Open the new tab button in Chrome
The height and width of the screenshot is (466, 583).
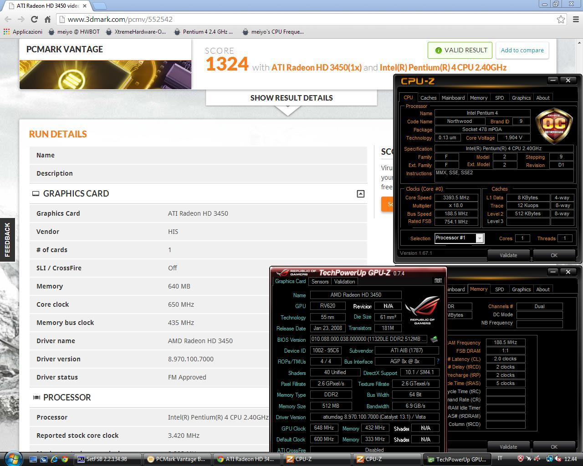(100, 6)
